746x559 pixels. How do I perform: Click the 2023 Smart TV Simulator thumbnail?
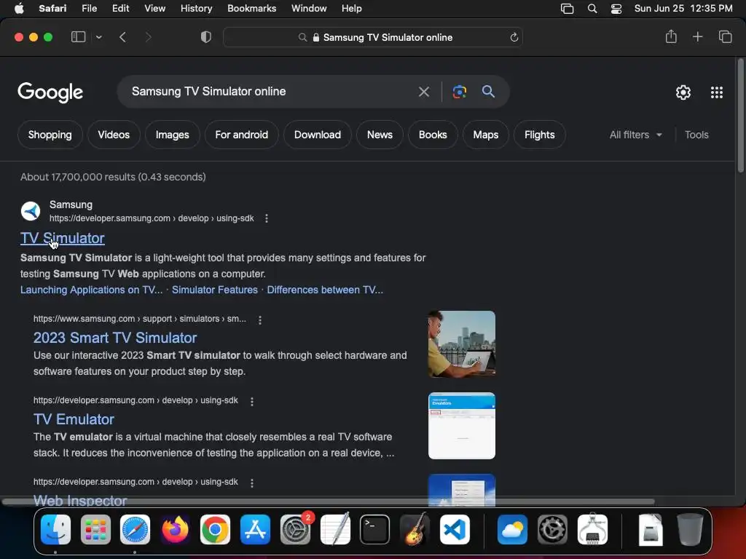coord(461,344)
